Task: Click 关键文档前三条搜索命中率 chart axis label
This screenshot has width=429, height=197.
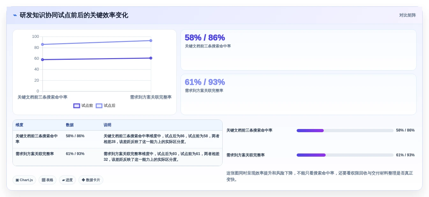Action: point(42,97)
